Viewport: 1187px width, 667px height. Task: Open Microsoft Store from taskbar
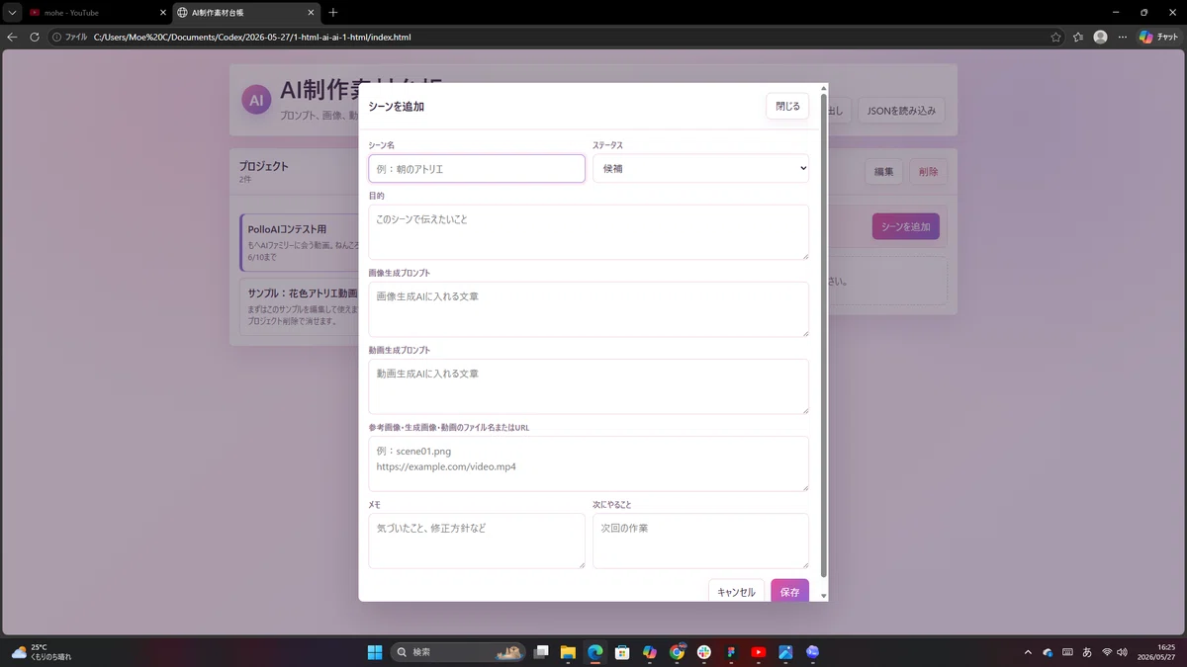point(622,652)
